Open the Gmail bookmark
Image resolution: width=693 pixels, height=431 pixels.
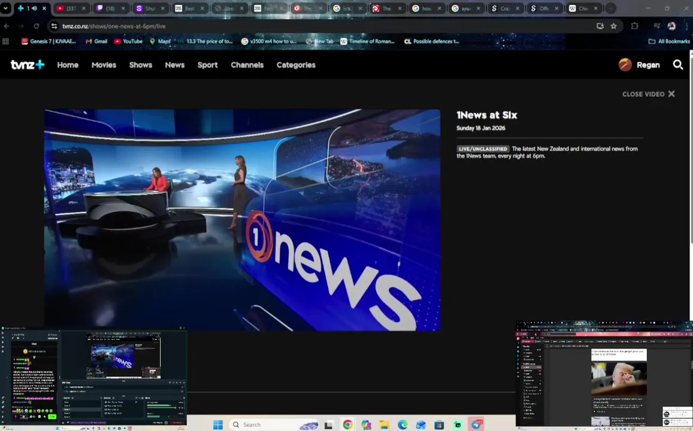click(96, 41)
